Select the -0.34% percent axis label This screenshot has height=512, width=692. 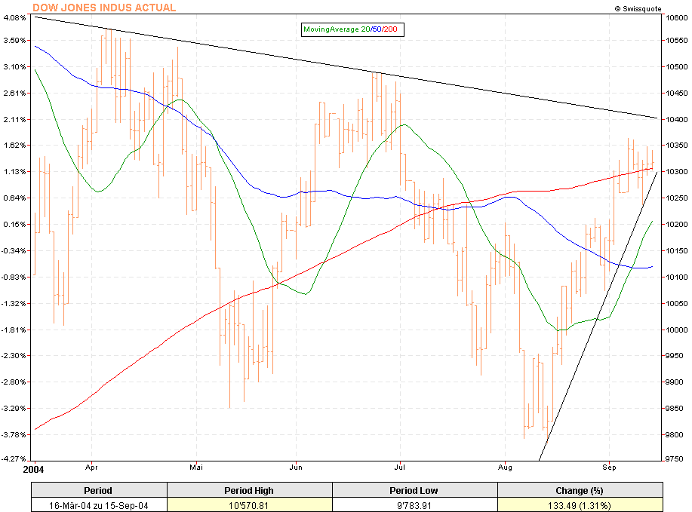14,251
